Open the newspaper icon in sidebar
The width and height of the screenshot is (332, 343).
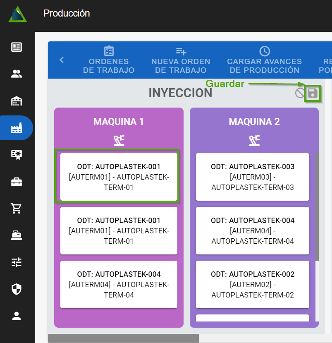(x=17, y=47)
